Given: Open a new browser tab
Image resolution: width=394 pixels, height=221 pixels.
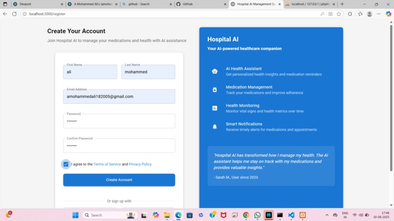Looking at the screenshot, I should click(x=342, y=4).
